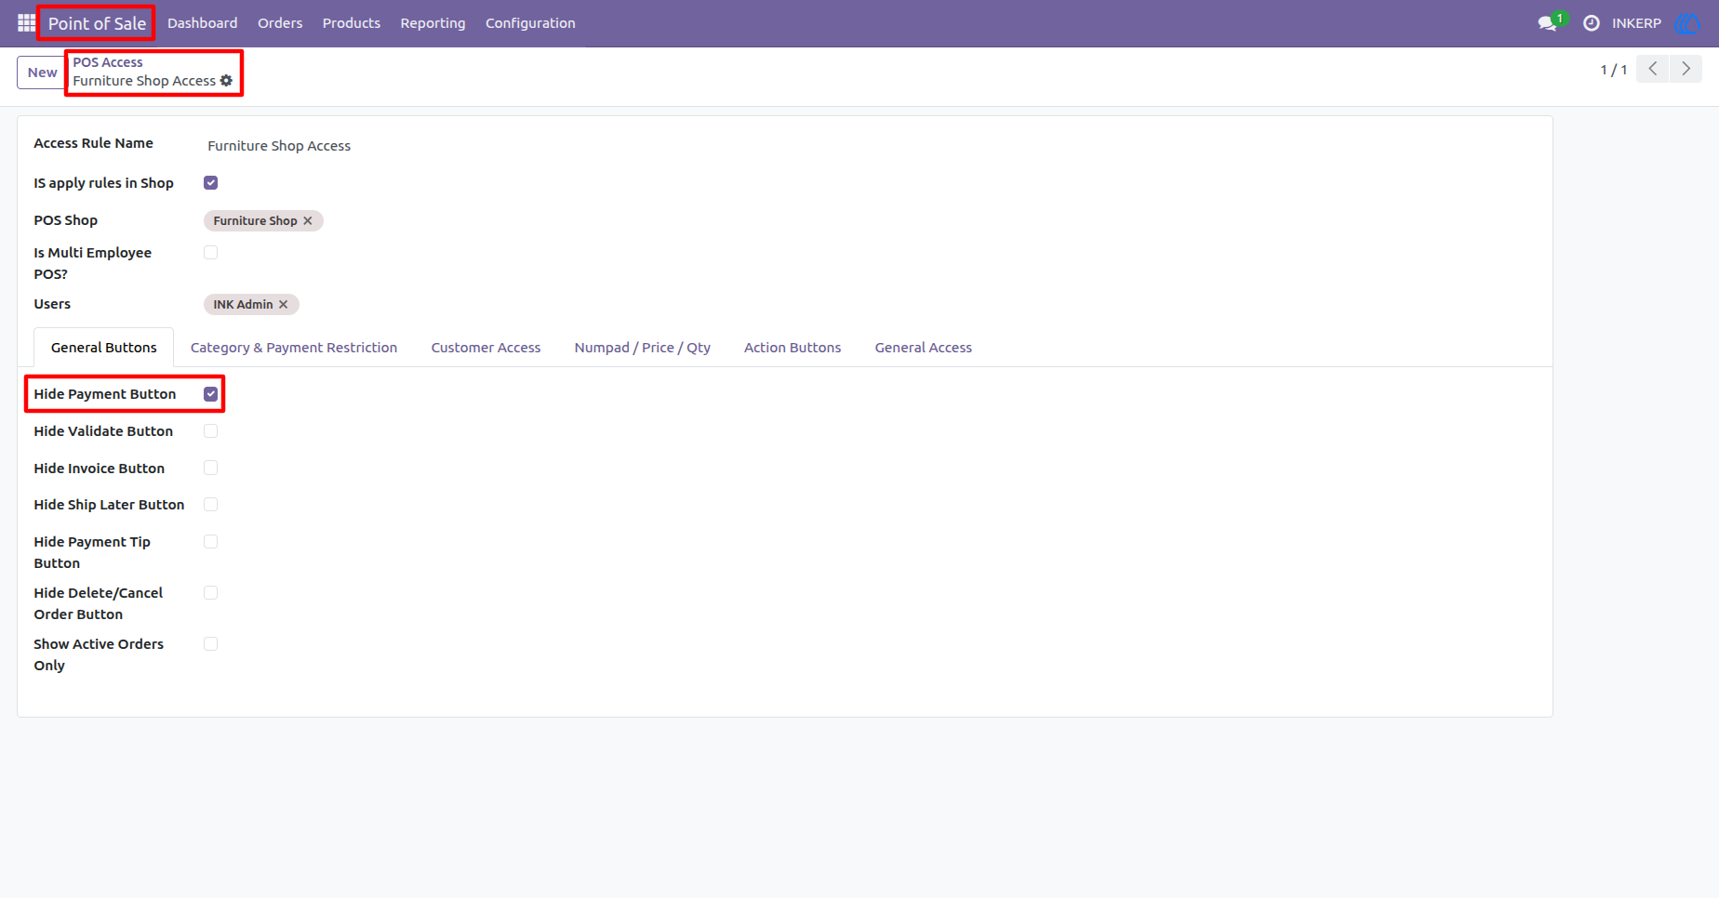This screenshot has width=1719, height=898.
Task: Click the 1 / 1 record pager
Action: 1614,70
